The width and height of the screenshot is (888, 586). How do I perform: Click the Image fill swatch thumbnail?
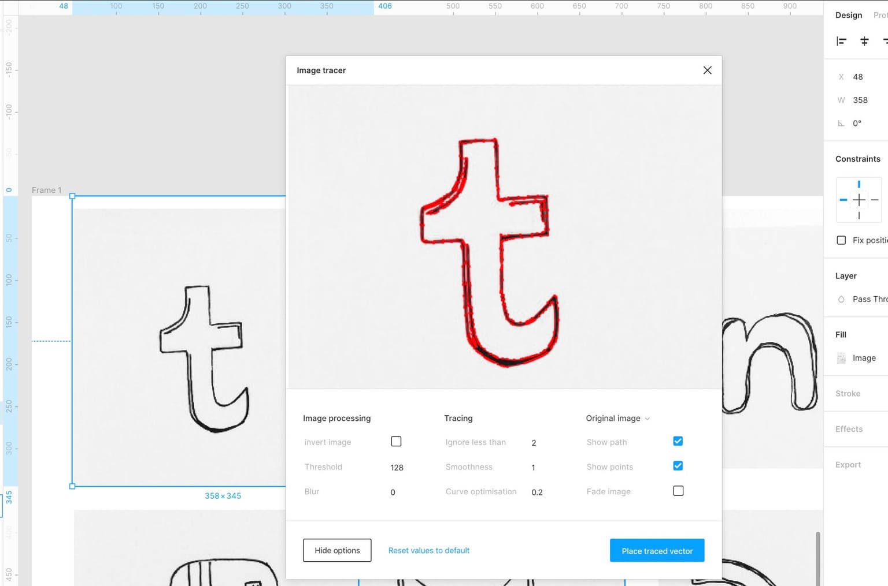pyautogui.click(x=841, y=358)
